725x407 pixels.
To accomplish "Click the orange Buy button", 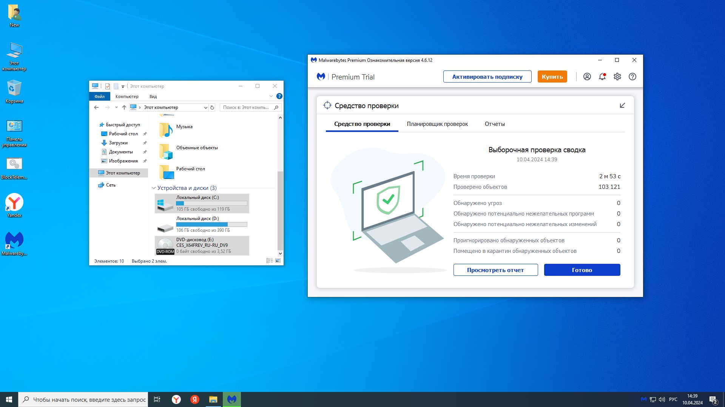I will [552, 77].
